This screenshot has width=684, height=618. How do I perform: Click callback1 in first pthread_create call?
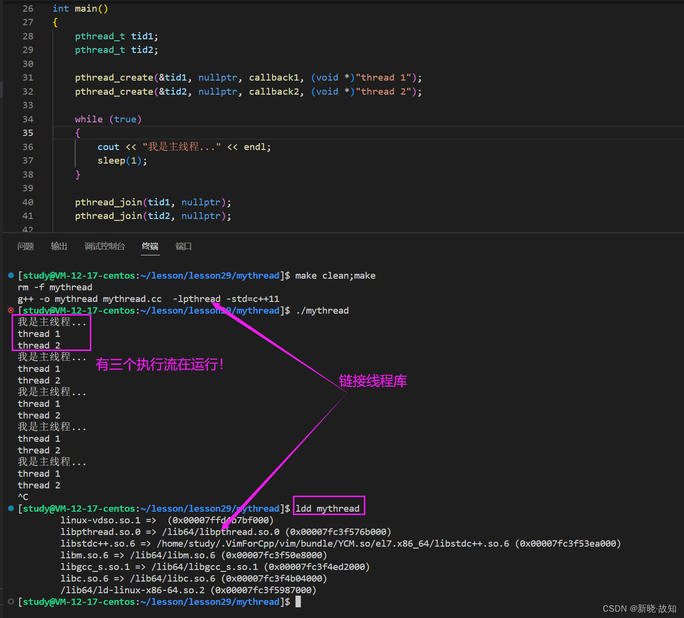tap(274, 78)
